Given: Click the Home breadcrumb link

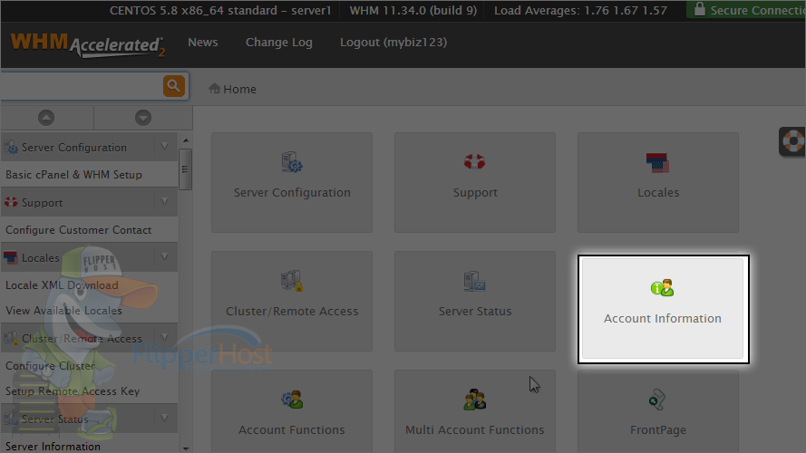Looking at the screenshot, I should click(239, 89).
